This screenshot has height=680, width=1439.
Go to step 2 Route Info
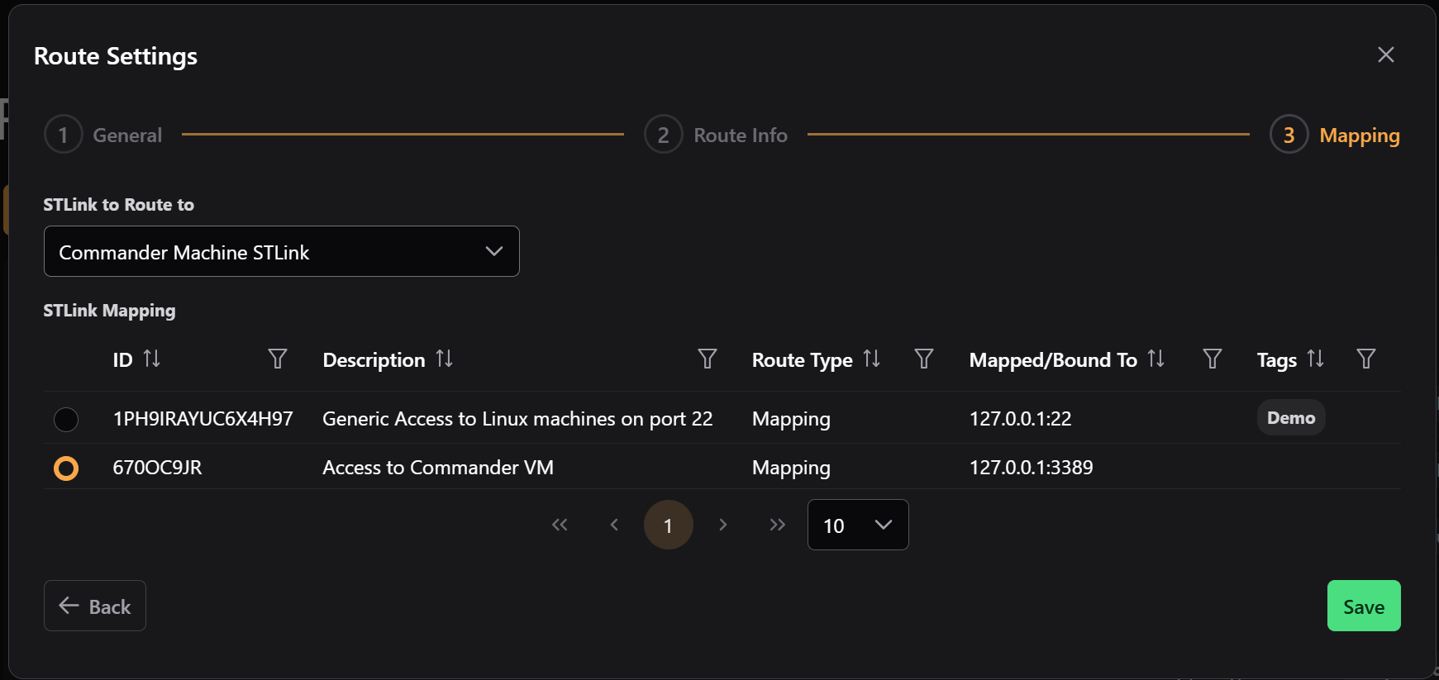tap(716, 135)
